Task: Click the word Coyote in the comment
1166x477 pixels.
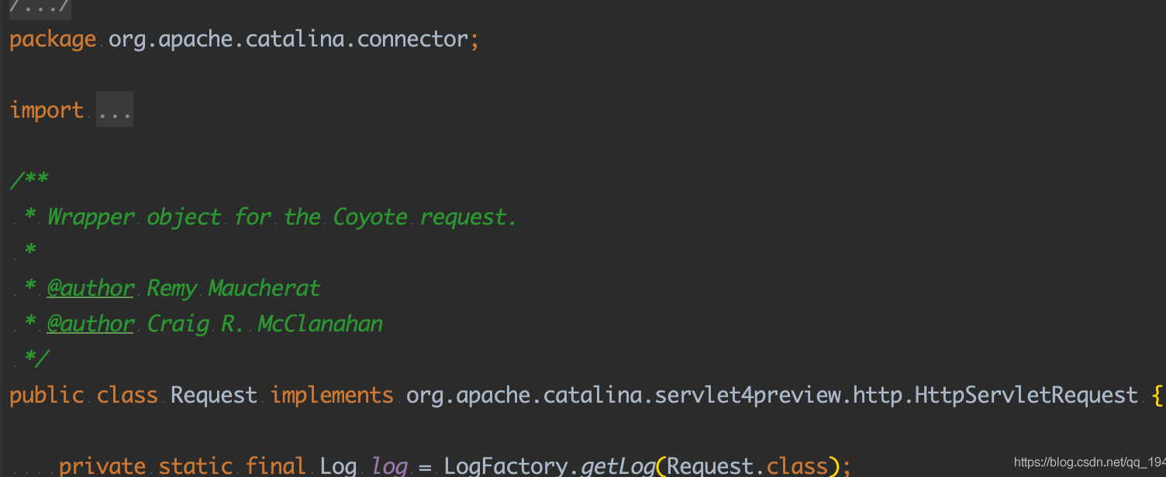Action: (x=370, y=217)
